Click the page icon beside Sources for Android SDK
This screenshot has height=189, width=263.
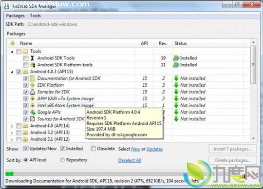click(x=32, y=119)
